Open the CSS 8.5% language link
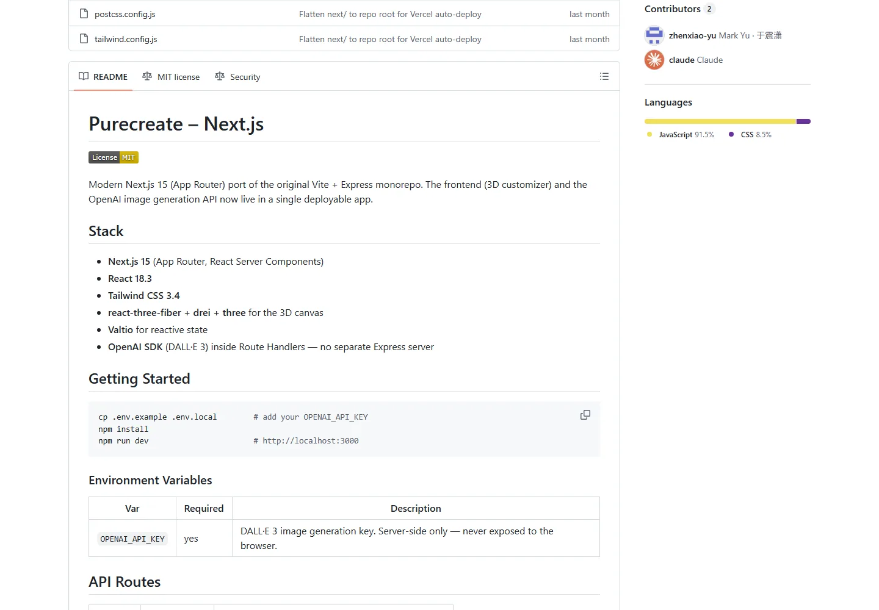 750,135
